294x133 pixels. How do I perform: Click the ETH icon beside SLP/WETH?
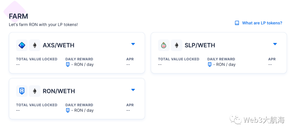click(176, 45)
